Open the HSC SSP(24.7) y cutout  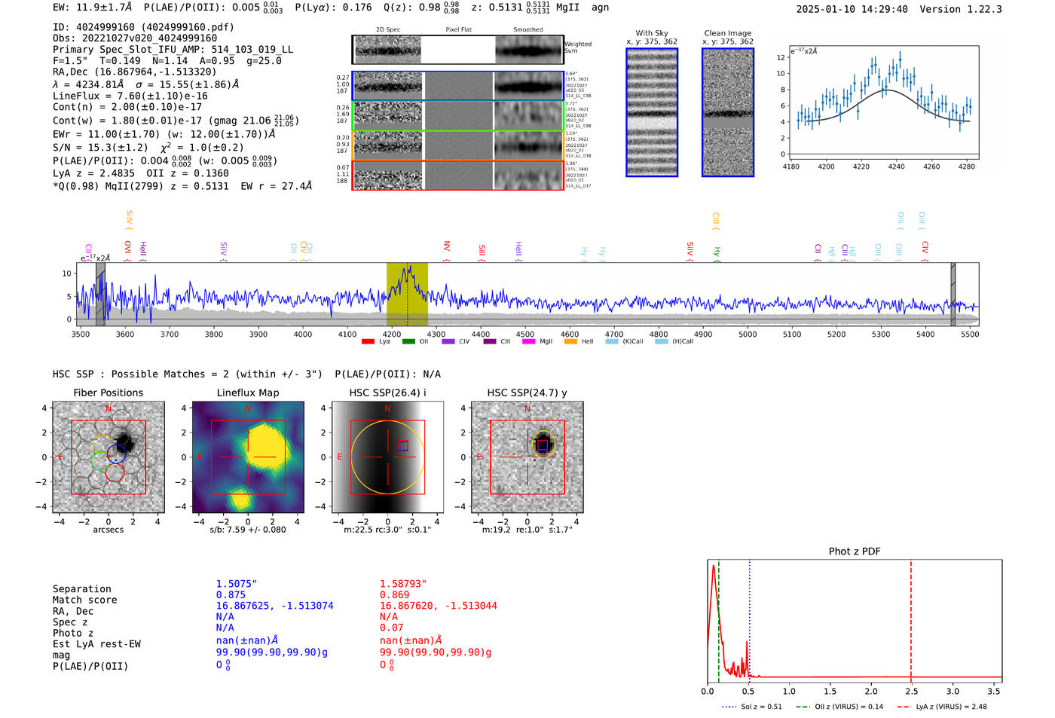(x=527, y=457)
